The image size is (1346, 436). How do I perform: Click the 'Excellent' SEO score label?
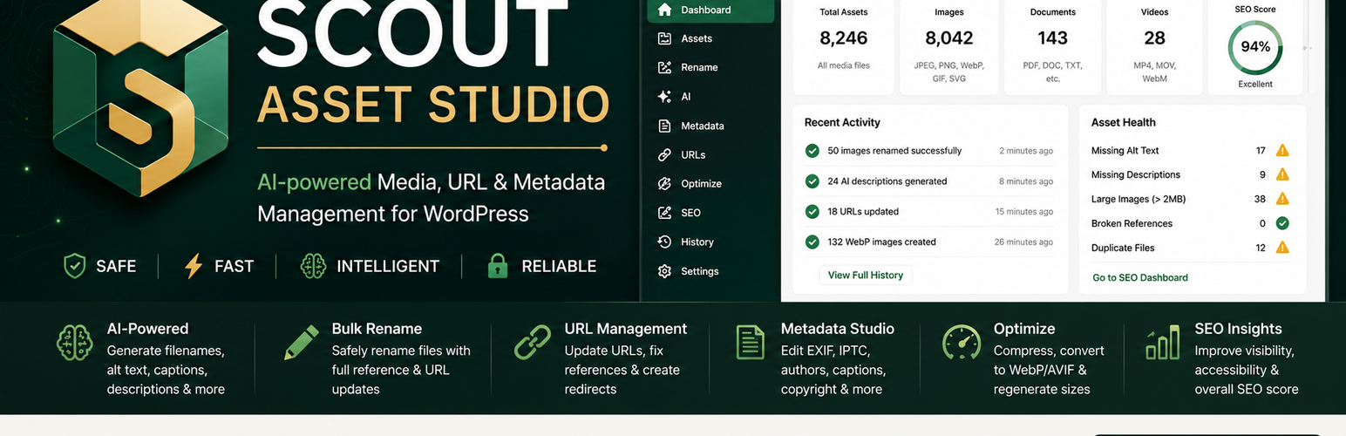pyautogui.click(x=1255, y=84)
